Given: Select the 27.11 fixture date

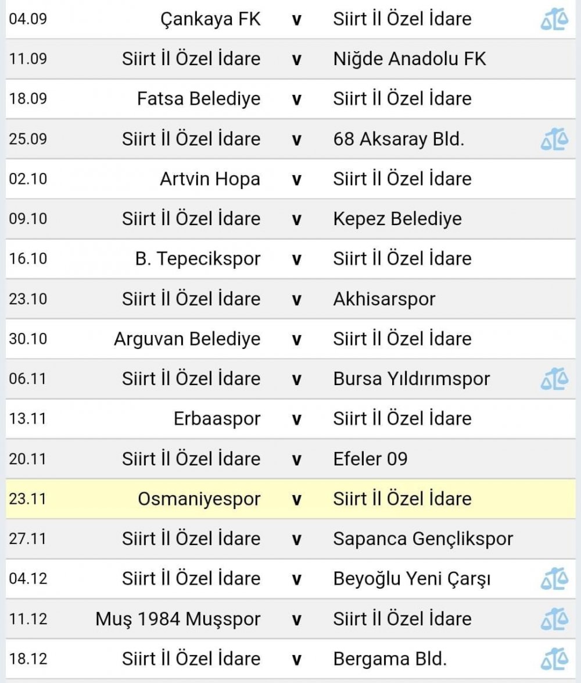Looking at the screenshot, I should (28, 539).
